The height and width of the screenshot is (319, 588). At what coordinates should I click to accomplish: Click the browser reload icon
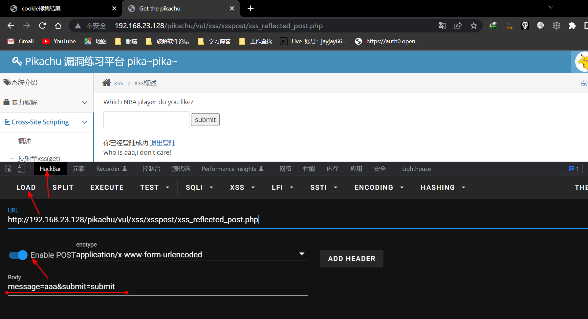click(42, 26)
